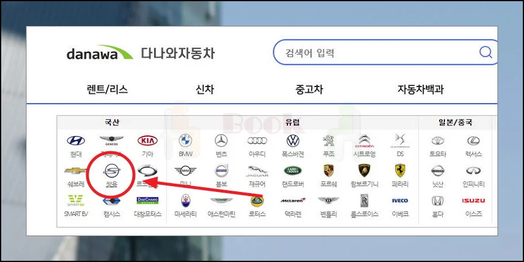Open the Volvo logo
Screen dimensions: 524x262
(x=221, y=171)
